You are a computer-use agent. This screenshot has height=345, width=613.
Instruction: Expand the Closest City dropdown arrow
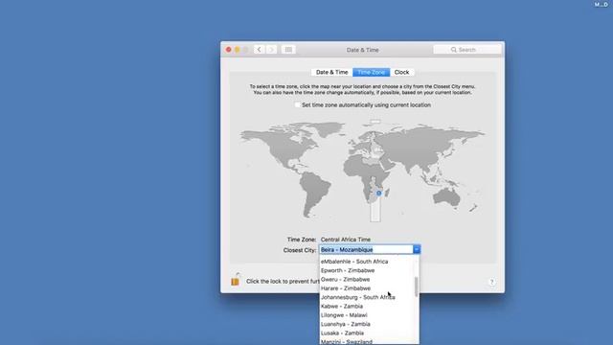pyautogui.click(x=417, y=249)
